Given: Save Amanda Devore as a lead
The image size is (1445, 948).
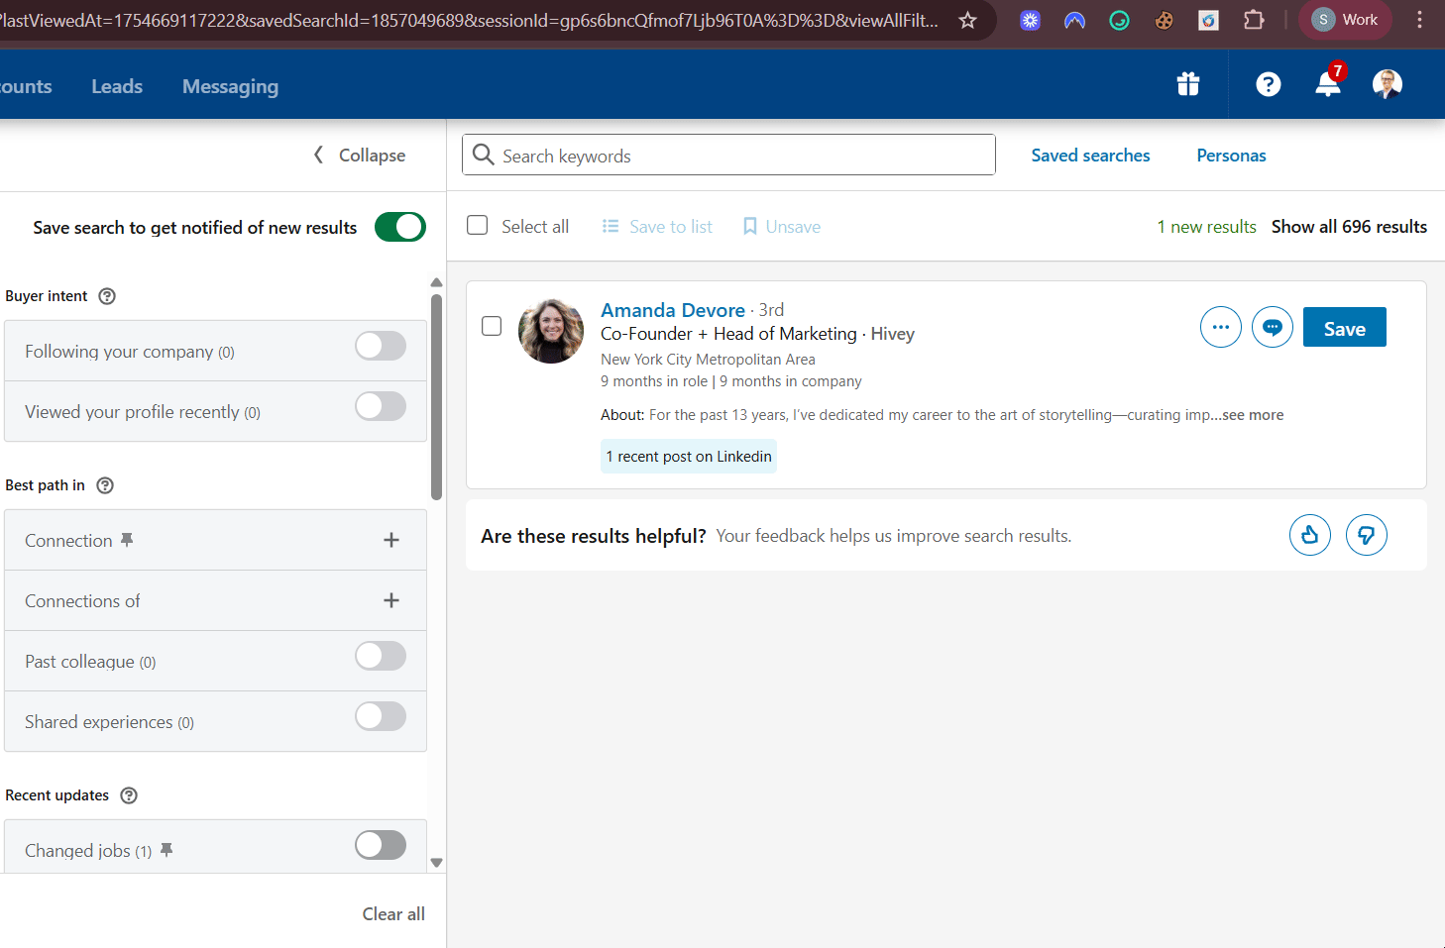Looking at the screenshot, I should coord(1344,327).
